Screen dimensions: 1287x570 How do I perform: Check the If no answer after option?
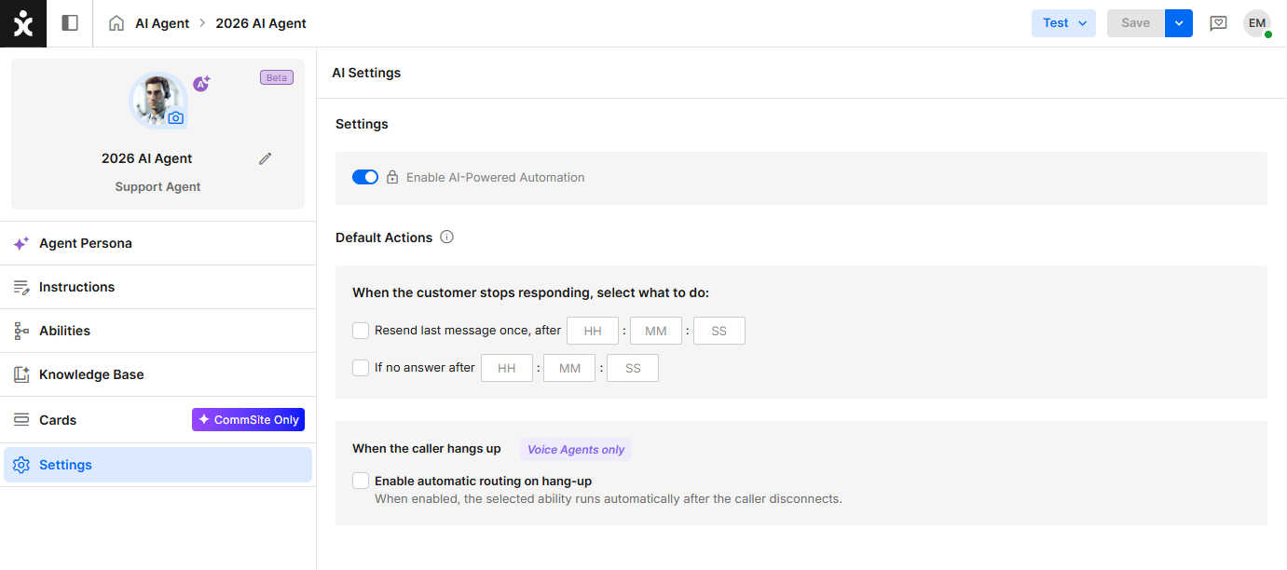pos(361,368)
